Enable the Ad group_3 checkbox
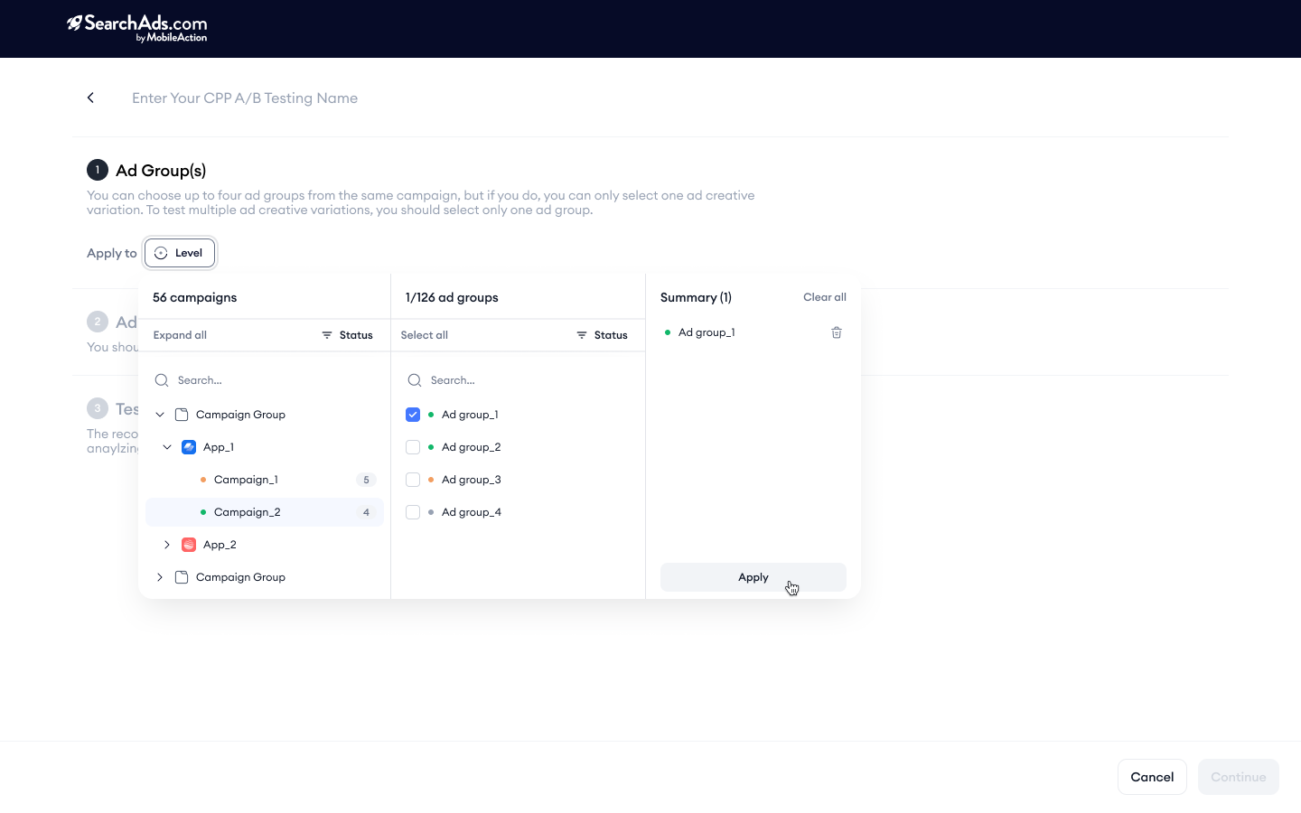This screenshot has width=1301, height=813. (413, 479)
